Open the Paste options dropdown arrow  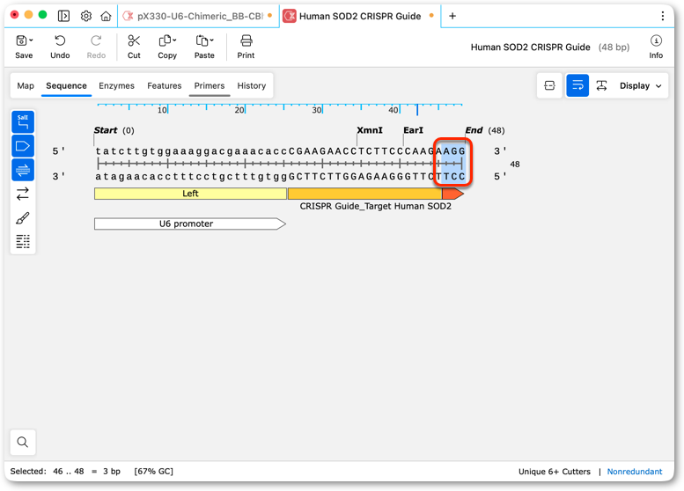click(211, 40)
